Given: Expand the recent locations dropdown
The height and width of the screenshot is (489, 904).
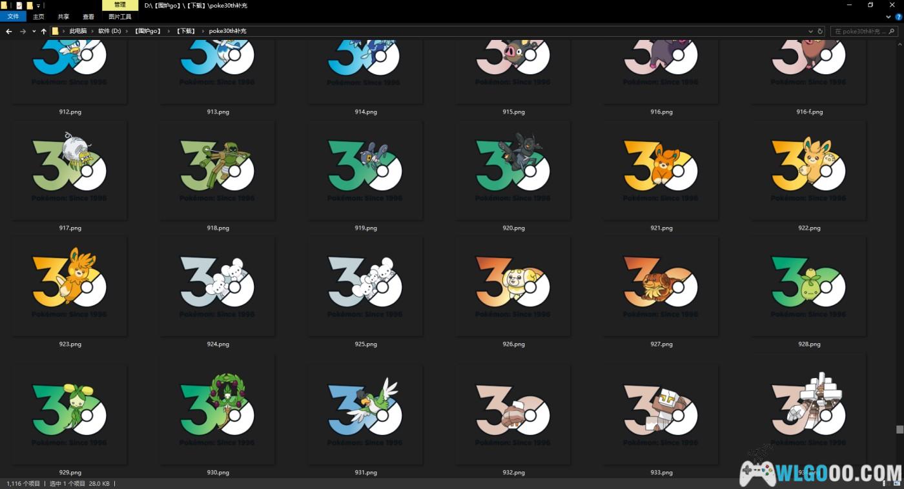Looking at the screenshot, I should (x=34, y=31).
